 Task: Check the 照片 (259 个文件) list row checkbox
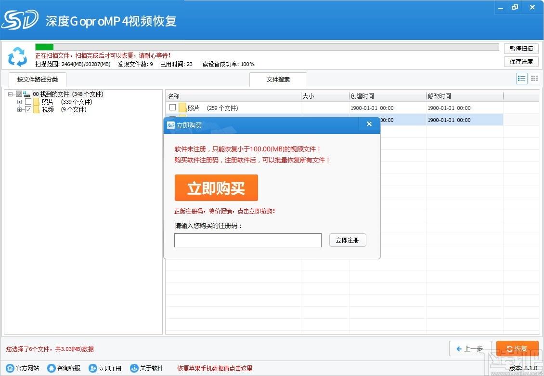(172, 107)
